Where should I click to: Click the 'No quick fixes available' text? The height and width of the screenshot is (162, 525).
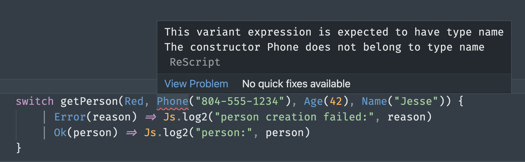(x=296, y=84)
